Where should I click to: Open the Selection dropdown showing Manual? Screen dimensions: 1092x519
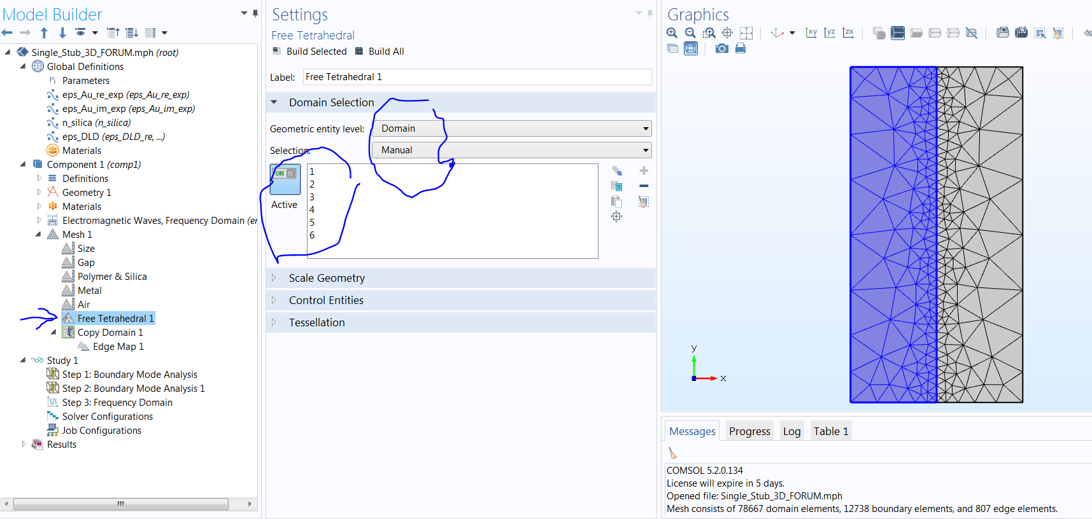tap(511, 150)
